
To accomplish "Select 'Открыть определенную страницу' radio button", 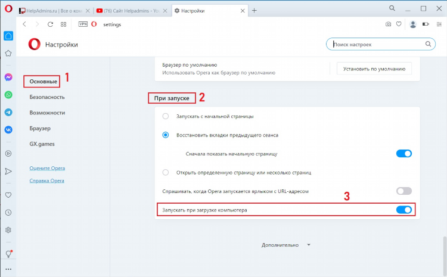I will coord(166,172).
